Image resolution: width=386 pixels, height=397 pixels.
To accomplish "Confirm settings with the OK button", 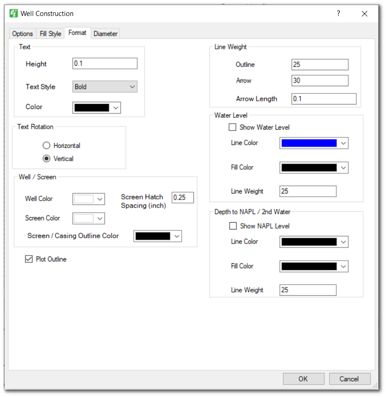I will [303, 378].
